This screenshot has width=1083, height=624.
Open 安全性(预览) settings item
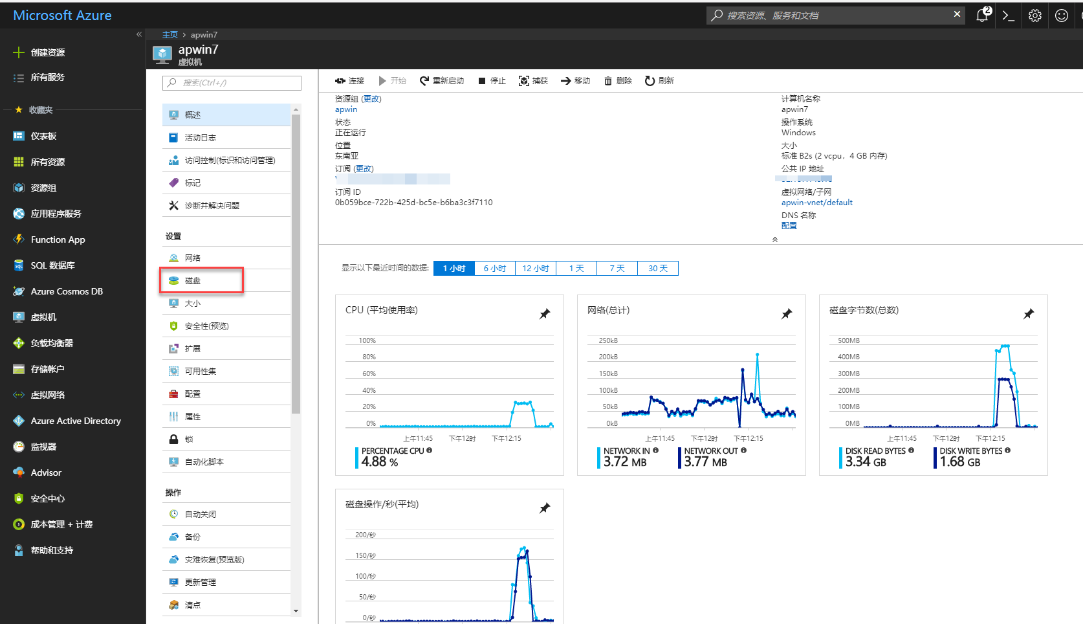[226, 326]
